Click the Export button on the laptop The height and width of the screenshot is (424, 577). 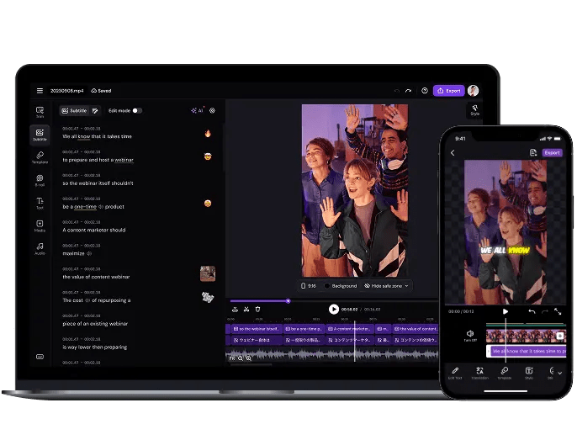(449, 91)
